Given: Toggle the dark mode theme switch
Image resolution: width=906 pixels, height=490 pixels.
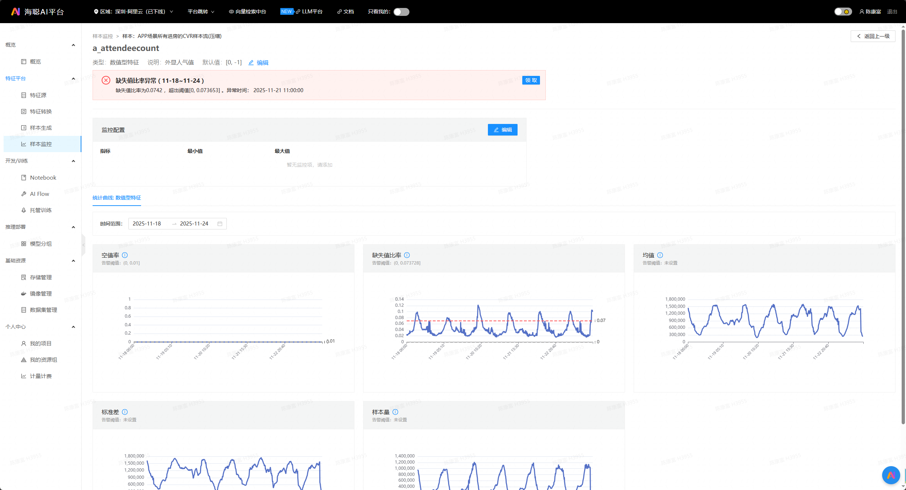Looking at the screenshot, I should pos(843,12).
